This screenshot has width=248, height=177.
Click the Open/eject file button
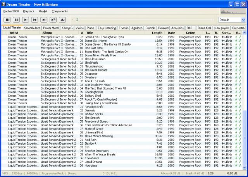[62, 19]
